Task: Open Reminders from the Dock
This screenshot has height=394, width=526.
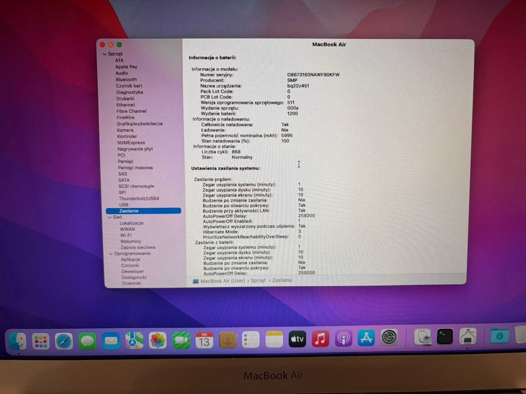Action: [251, 340]
